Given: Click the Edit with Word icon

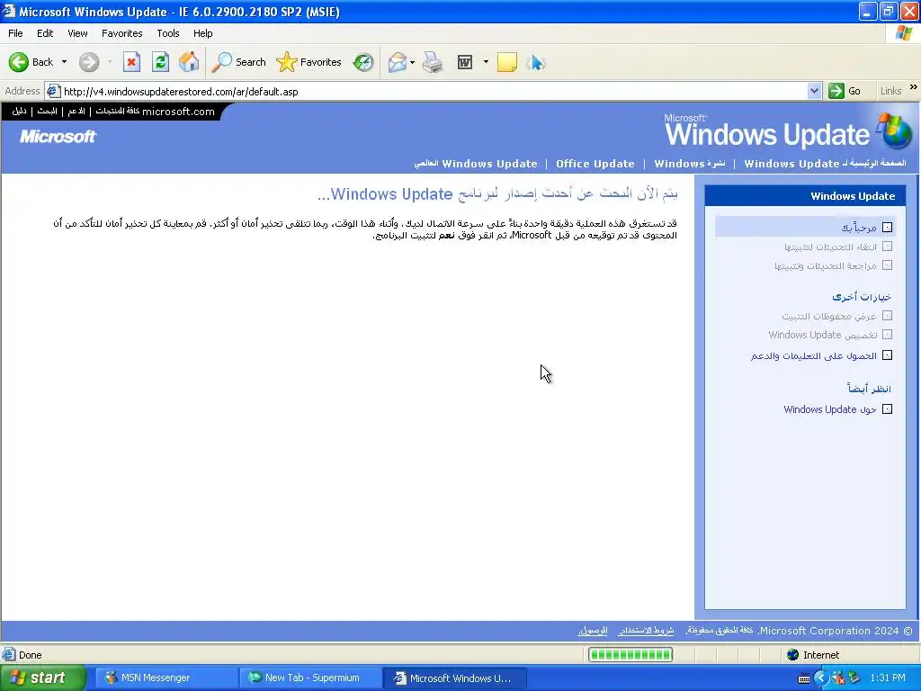Looking at the screenshot, I should click(x=465, y=62).
